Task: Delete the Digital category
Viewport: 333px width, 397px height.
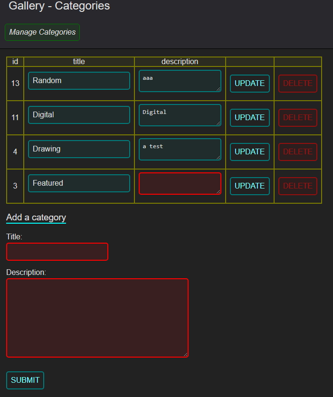Action: (x=297, y=118)
